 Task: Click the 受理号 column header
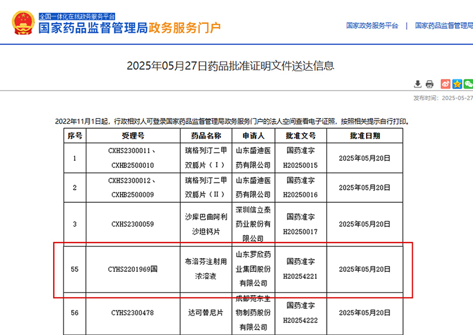tap(133, 136)
